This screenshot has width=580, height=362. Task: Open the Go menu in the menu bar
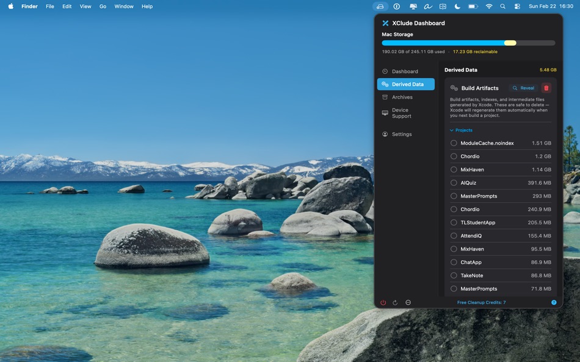point(102,6)
